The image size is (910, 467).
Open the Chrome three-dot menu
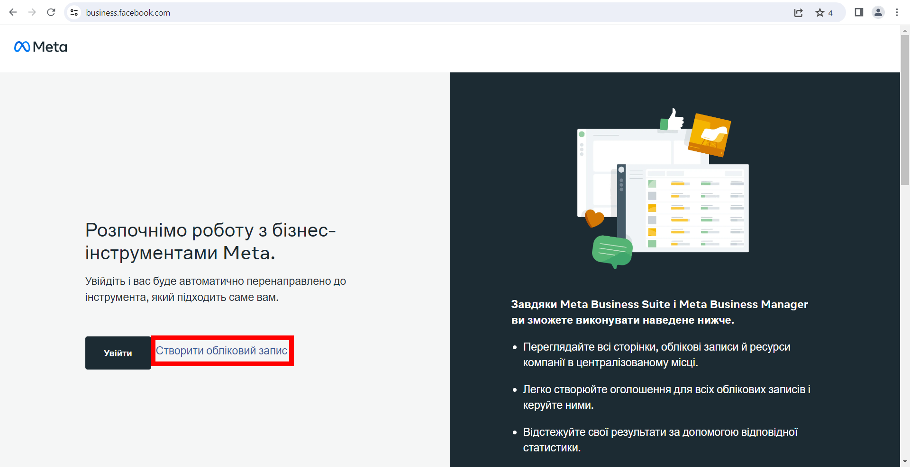click(897, 12)
